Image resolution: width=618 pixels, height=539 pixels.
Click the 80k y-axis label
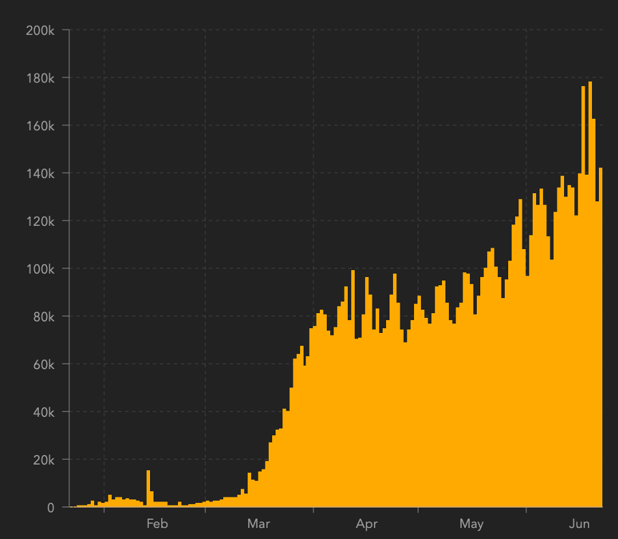[x=44, y=317]
